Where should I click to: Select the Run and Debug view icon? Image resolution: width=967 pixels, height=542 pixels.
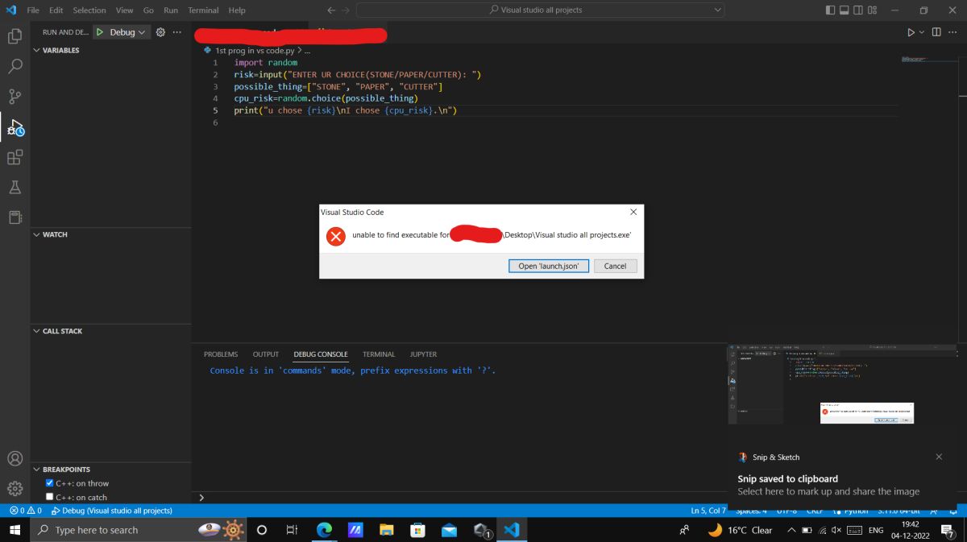point(15,127)
